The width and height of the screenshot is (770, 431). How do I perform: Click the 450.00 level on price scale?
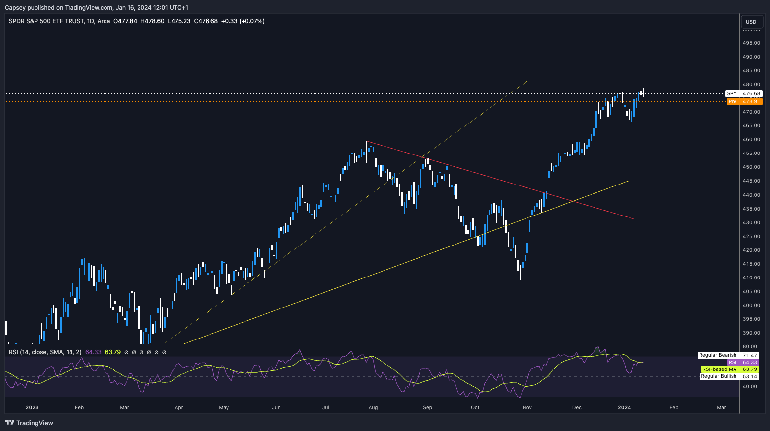(751, 167)
